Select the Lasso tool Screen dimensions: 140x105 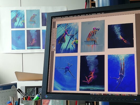pos(54,32)
